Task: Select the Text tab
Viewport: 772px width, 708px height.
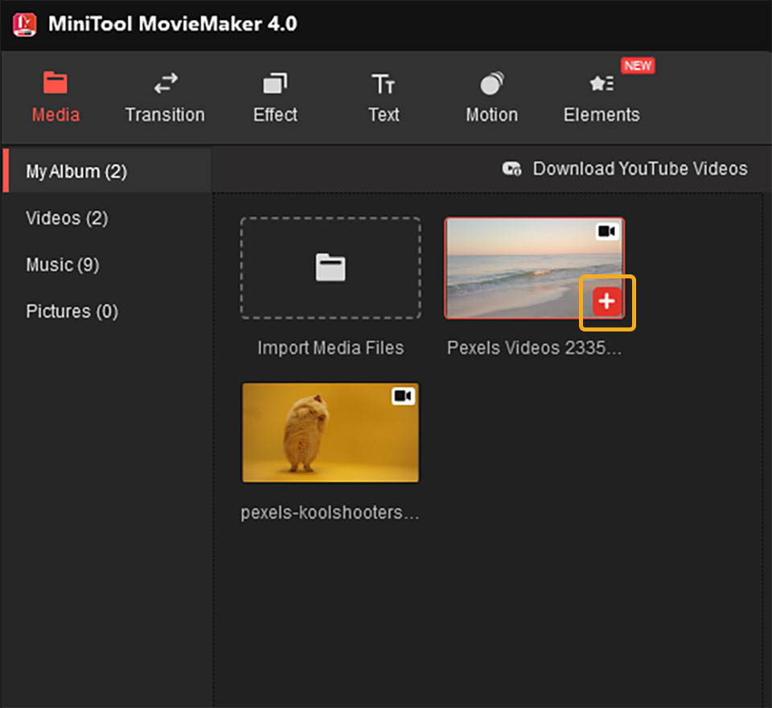Action: tap(384, 97)
